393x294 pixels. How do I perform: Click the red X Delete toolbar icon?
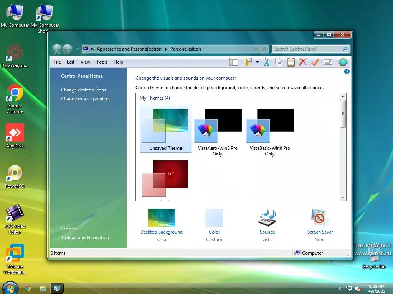click(303, 62)
